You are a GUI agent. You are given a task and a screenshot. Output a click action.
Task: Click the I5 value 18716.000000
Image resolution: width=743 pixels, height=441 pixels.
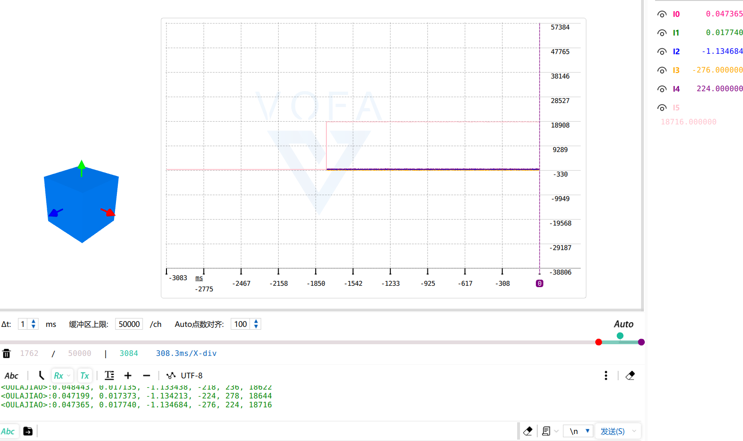pos(688,122)
